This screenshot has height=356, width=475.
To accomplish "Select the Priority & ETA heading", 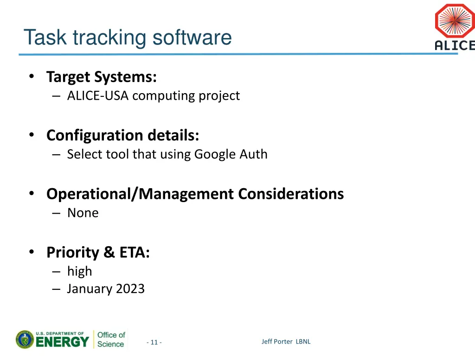I will (x=98, y=253).
